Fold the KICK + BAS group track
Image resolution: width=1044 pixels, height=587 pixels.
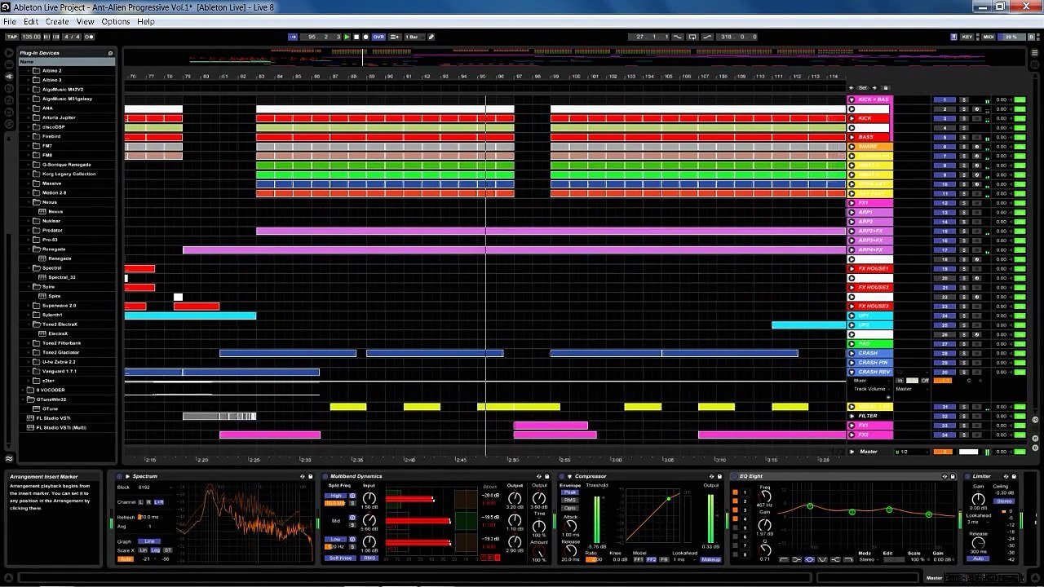(x=852, y=99)
